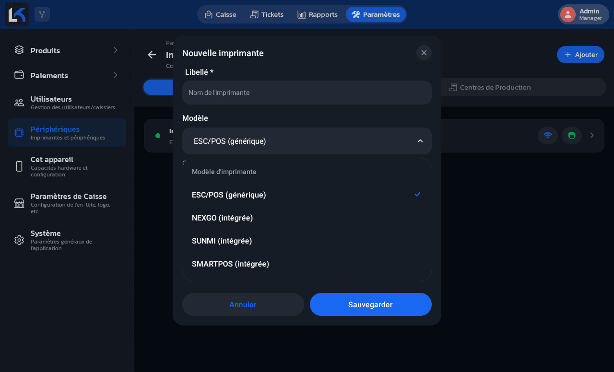Click the LK app logo
The width and height of the screenshot is (614, 372).
(x=17, y=14)
